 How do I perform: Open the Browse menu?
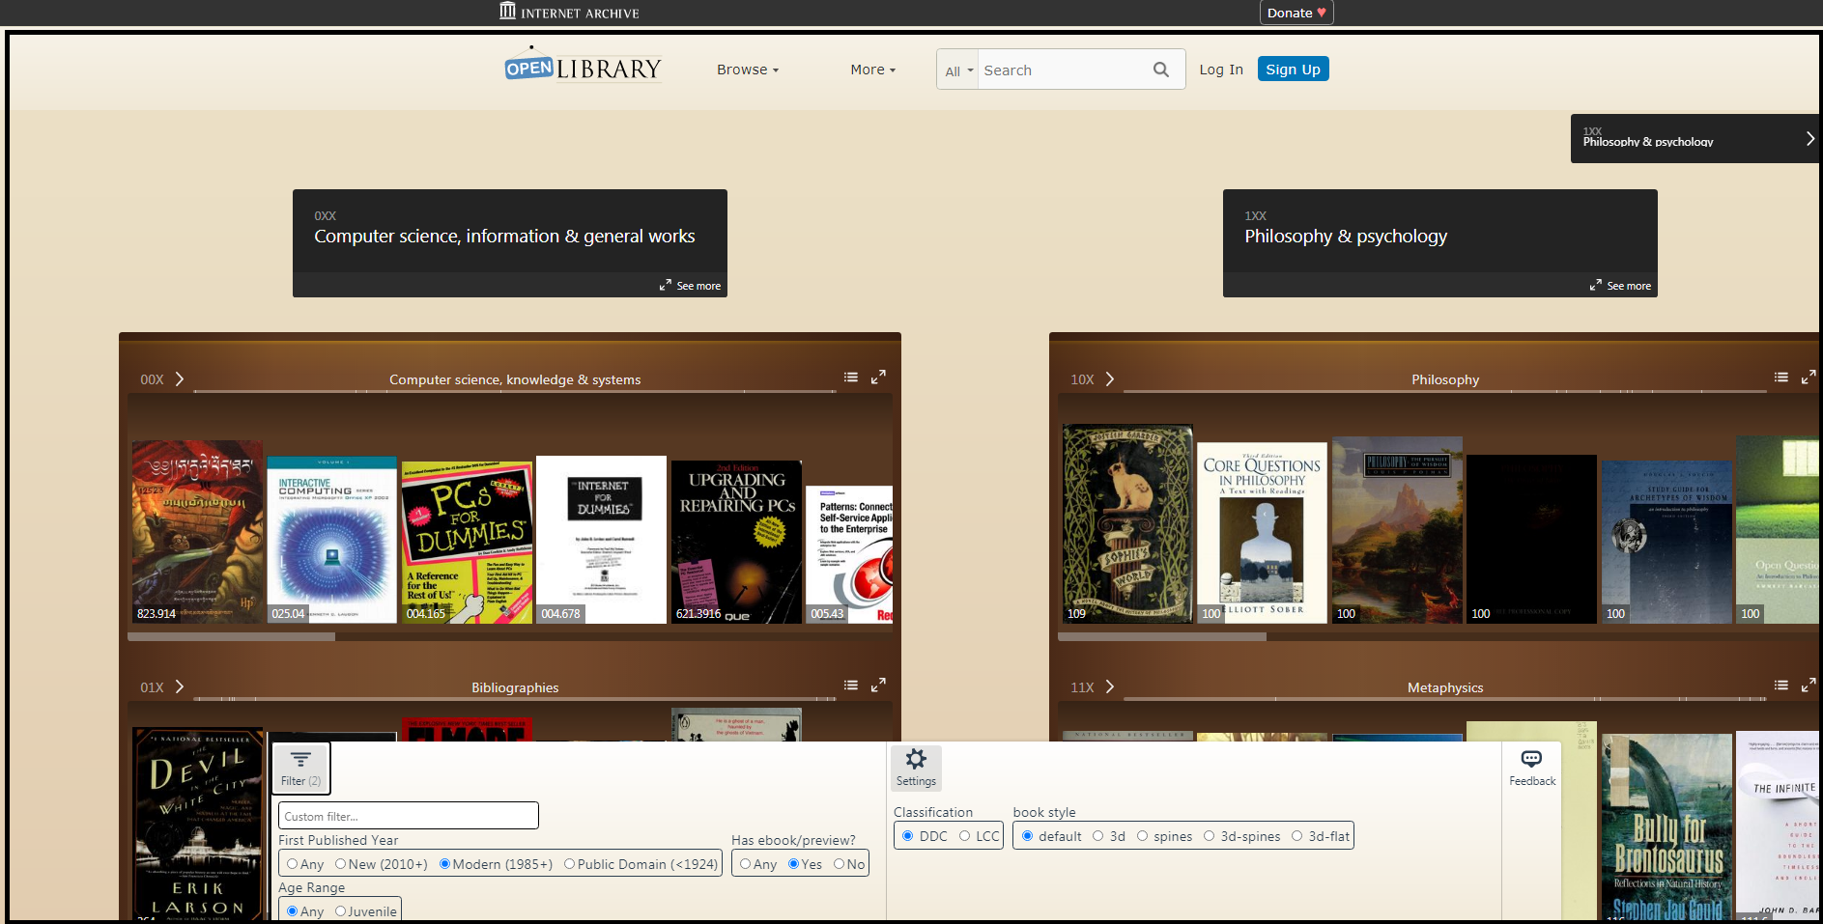(x=746, y=69)
